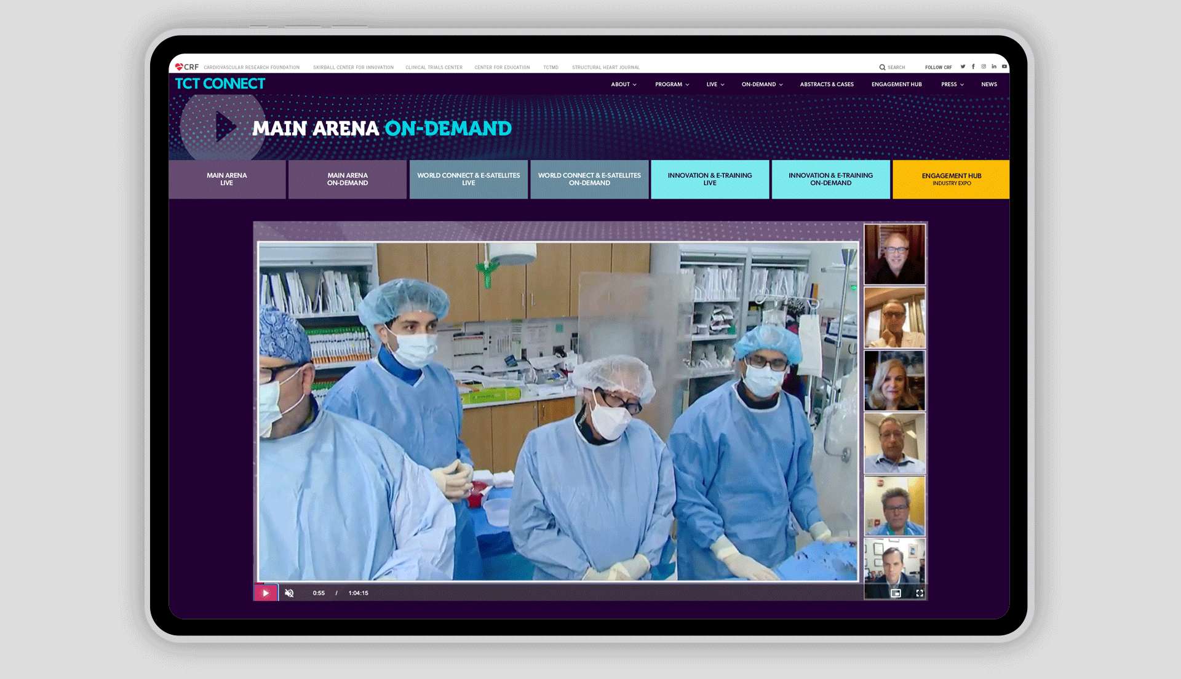Expand the Program dropdown menu
This screenshot has height=679, width=1181.
pyautogui.click(x=672, y=84)
